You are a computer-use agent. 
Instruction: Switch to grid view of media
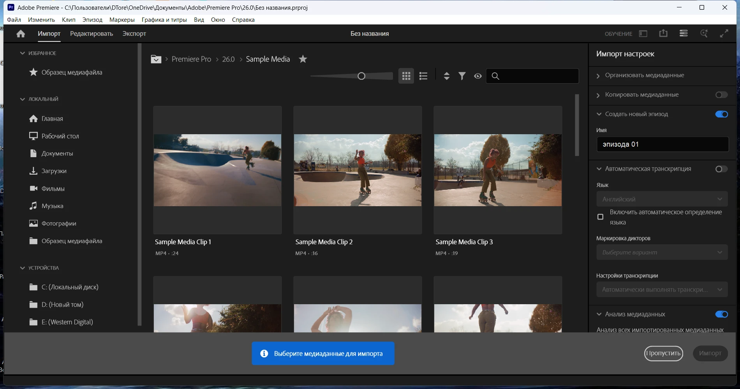pos(406,76)
